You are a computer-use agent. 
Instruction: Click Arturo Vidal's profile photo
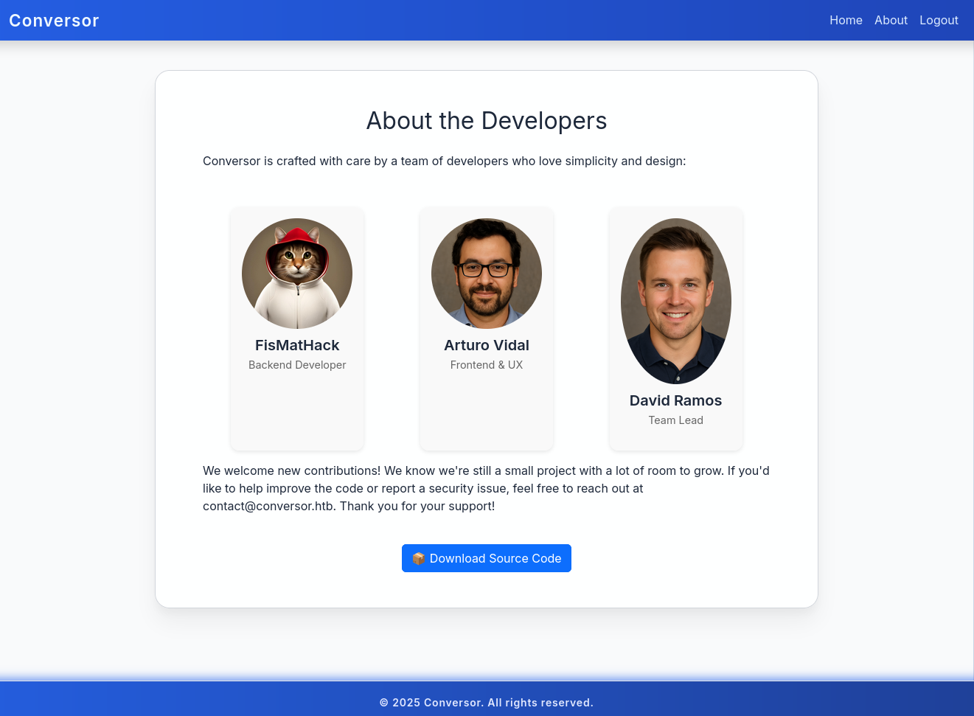point(487,274)
